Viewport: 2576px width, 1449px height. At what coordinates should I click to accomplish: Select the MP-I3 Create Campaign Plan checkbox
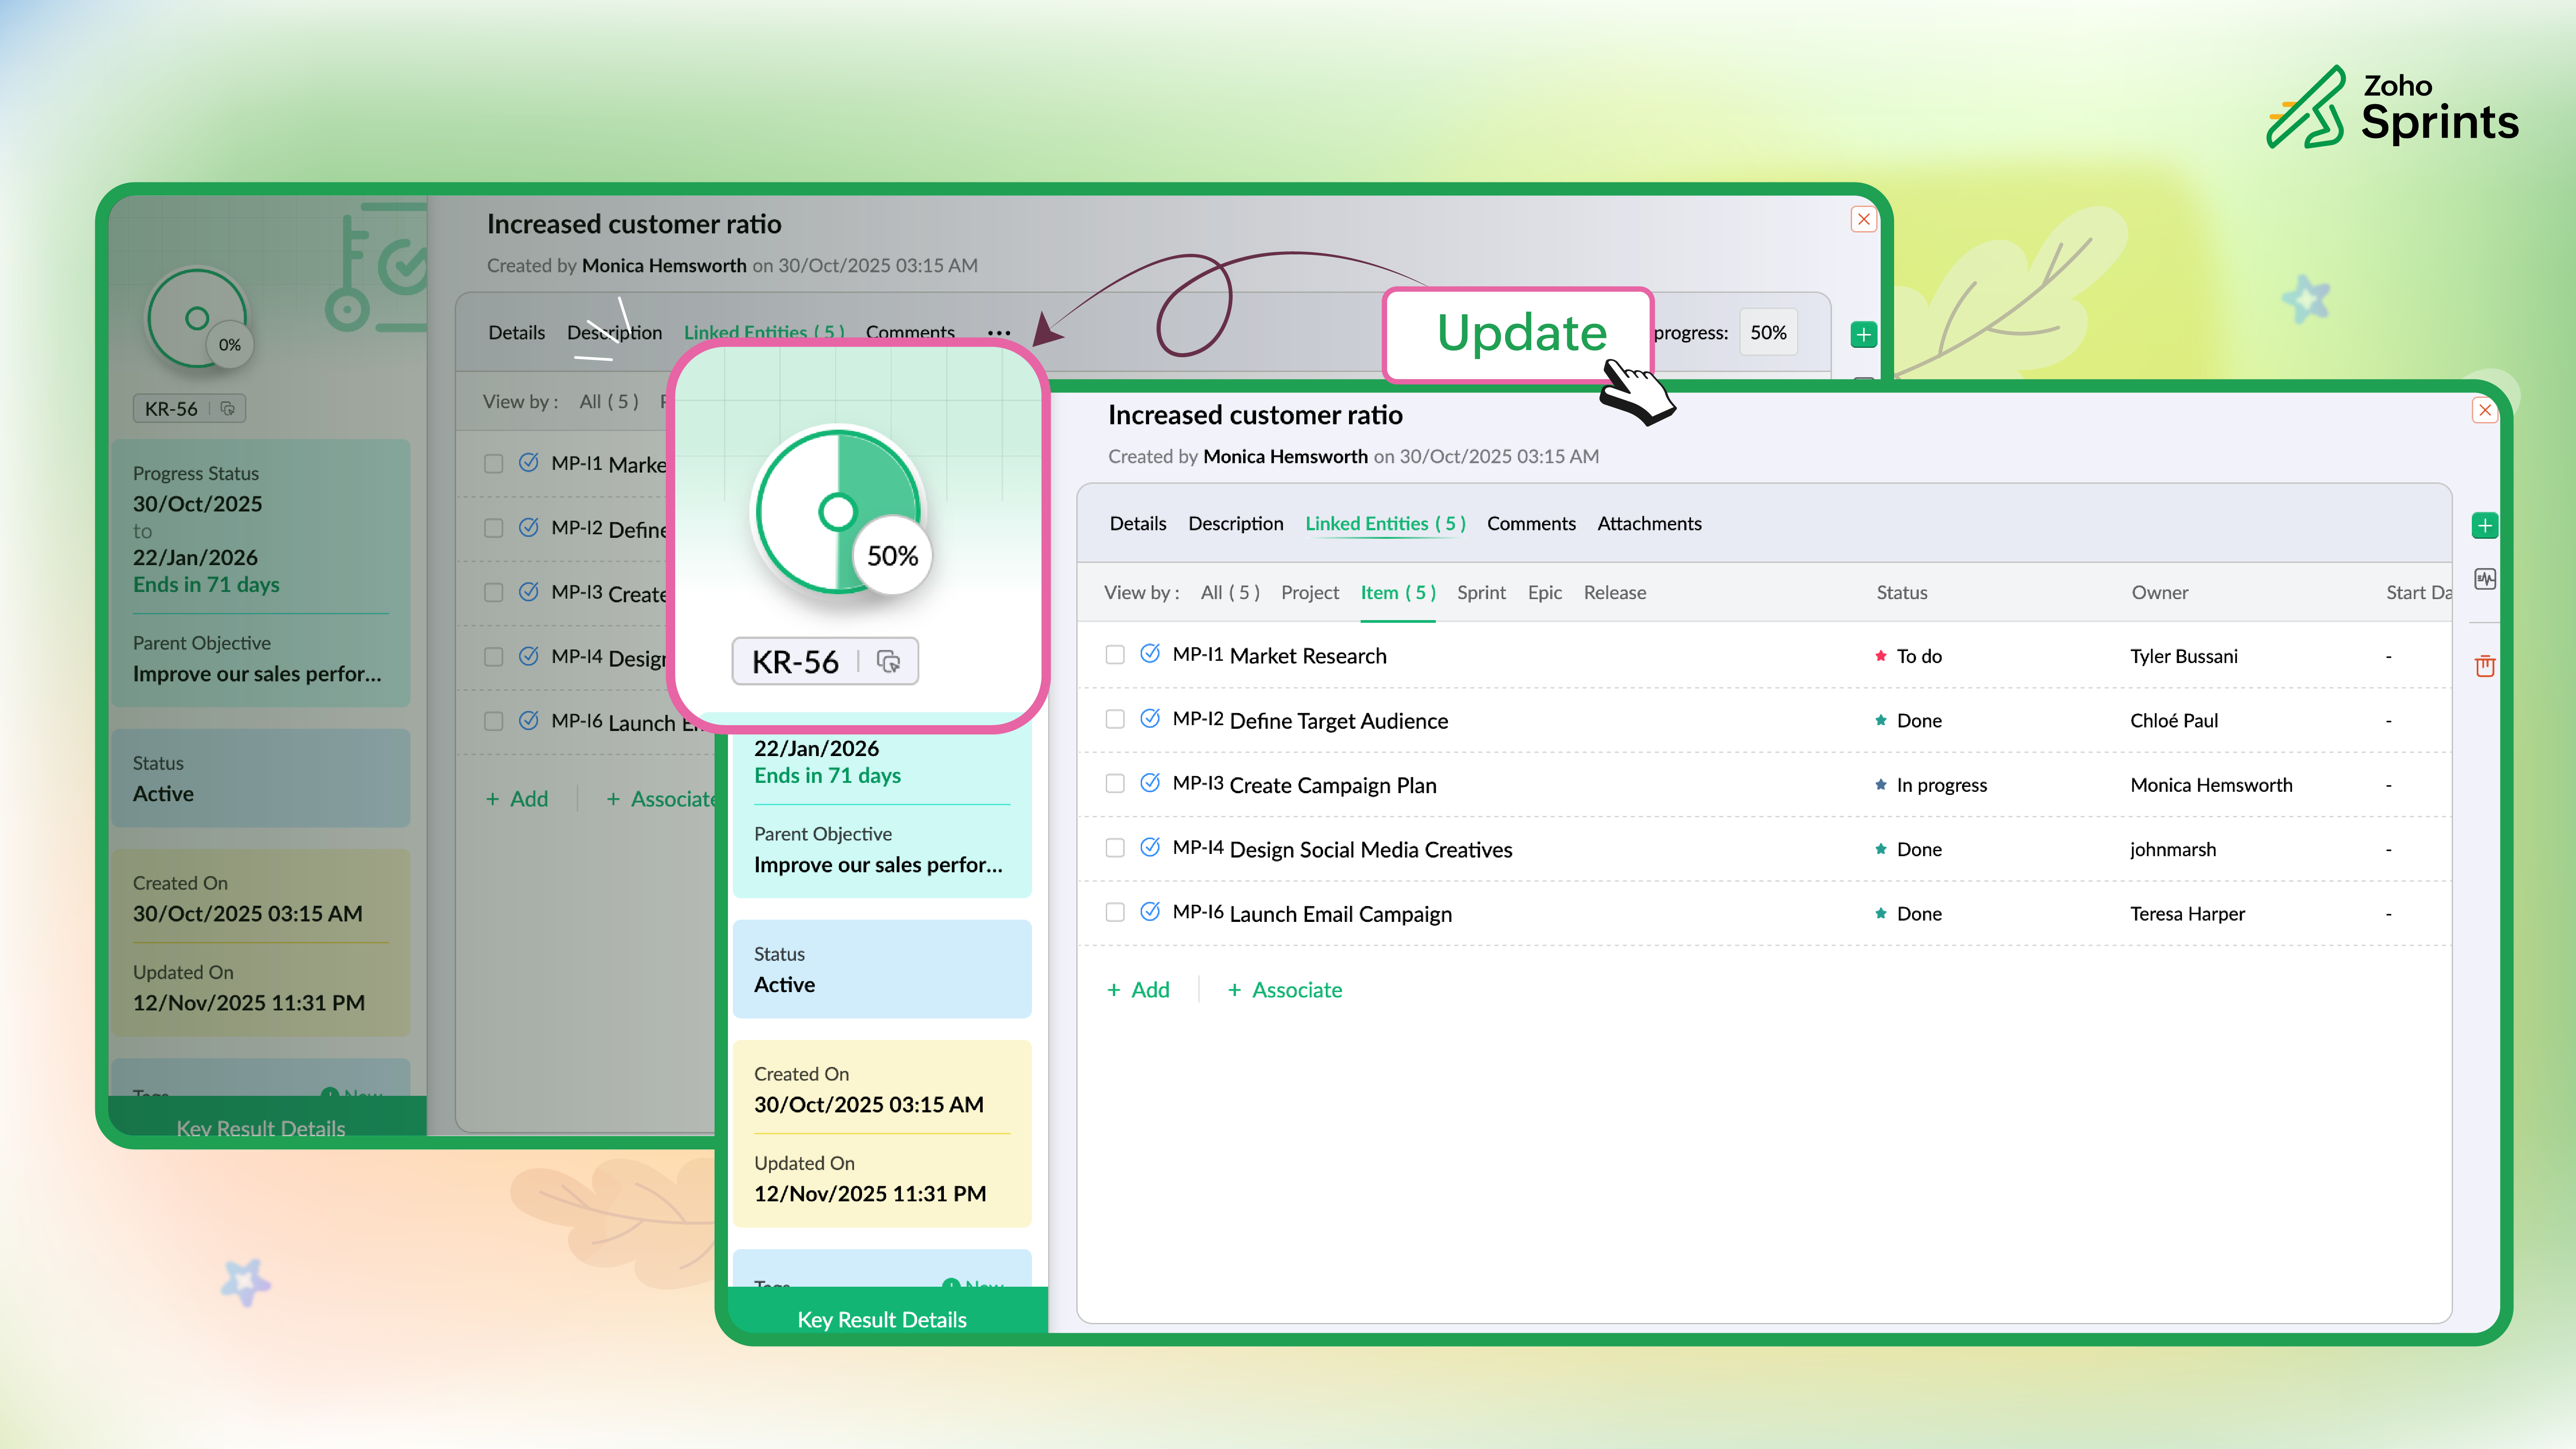1115,784
